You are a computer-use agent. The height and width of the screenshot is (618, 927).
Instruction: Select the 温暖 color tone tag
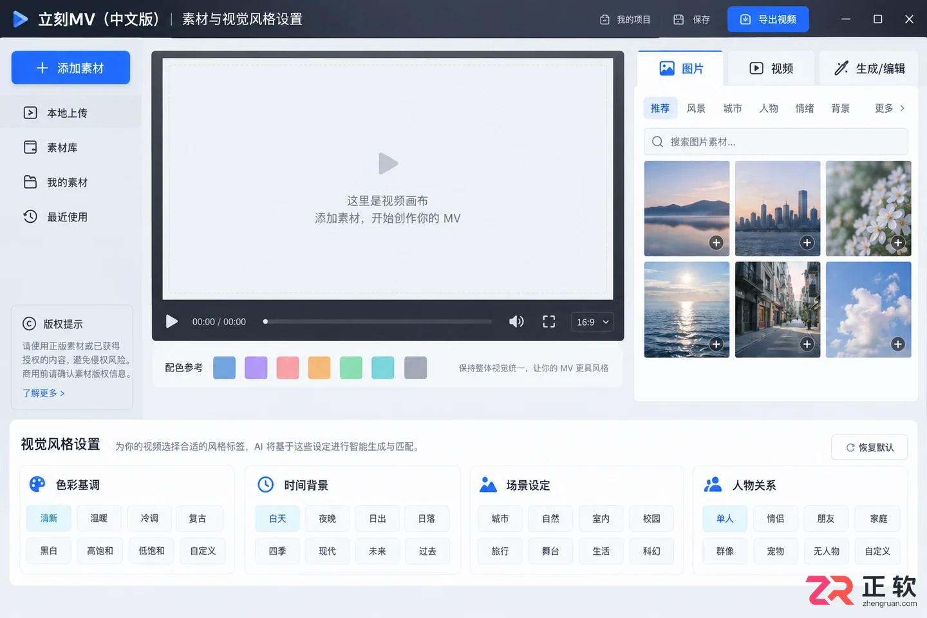(99, 518)
